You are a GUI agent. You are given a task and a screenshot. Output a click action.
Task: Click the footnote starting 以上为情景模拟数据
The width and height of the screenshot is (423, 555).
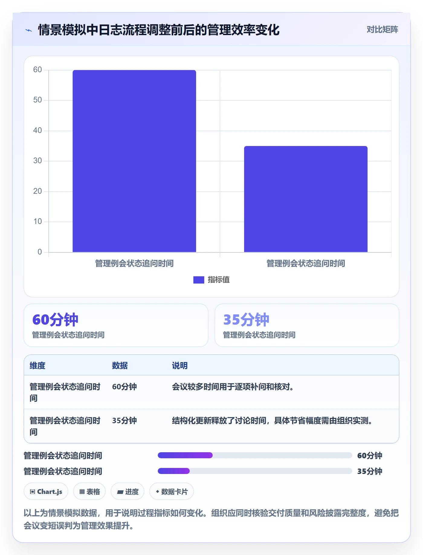pos(211,519)
